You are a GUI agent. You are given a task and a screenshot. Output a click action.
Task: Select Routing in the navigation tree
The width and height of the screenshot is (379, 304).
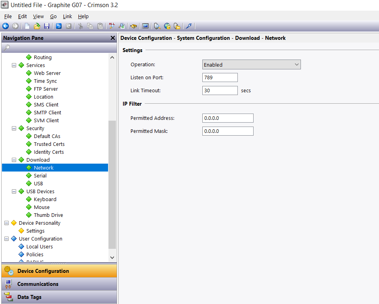pos(43,57)
